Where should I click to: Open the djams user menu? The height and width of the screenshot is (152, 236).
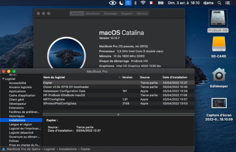[208, 3]
